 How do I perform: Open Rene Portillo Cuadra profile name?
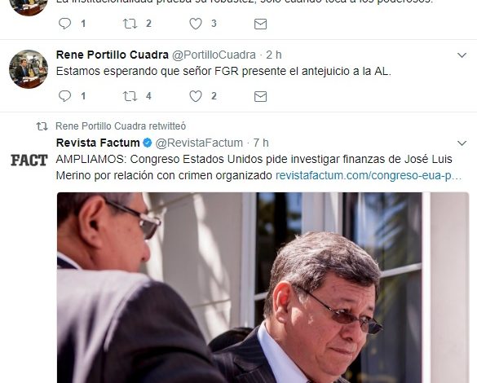[113, 55]
